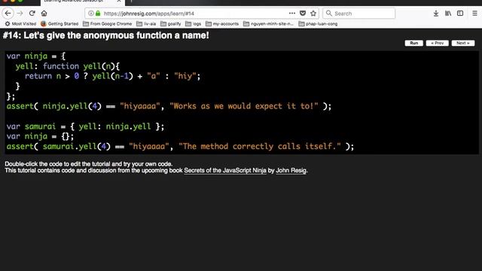
Task: Open the John Resig link
Action: click(x=291, y=171)
